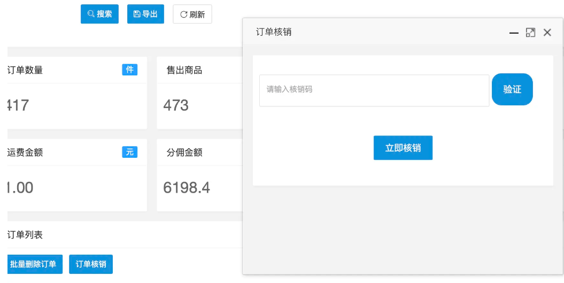564x283 pixels.
Task: Close the 订单核销 dialog
Action: coord(547,33)
